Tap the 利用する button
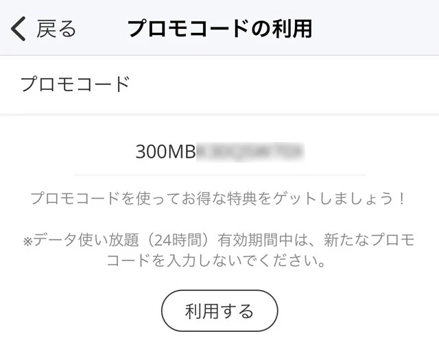 pyautogui.click(x=219, y=311)
